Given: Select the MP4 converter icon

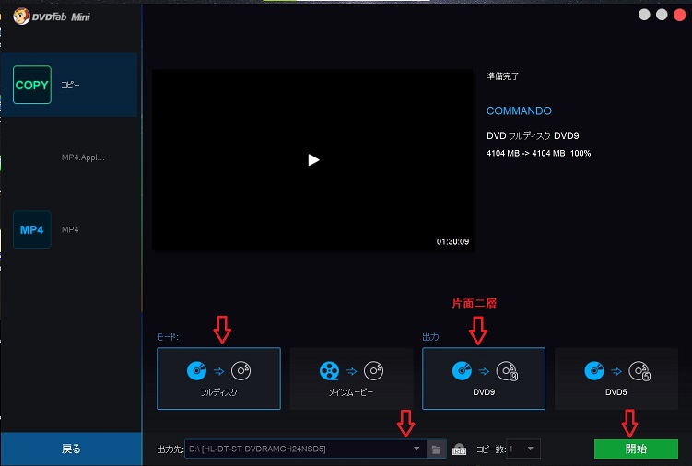Looking at the screenshot, I should click(x=32, y=229).
